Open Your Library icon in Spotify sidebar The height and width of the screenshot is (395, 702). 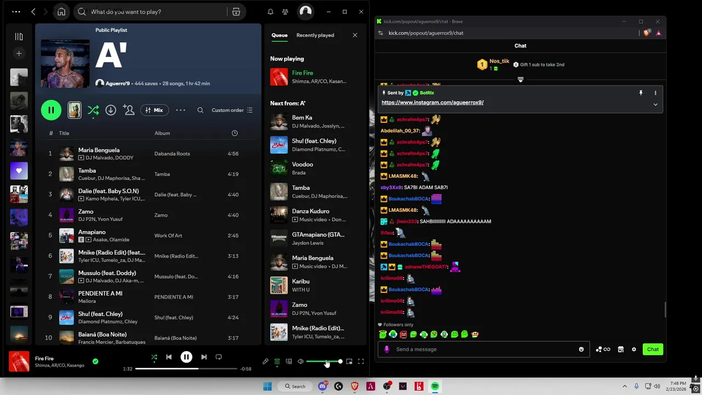click(x=19, y=37)
